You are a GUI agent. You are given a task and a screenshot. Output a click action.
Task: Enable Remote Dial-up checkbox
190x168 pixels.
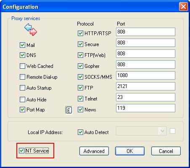click(x=22, y=77)
